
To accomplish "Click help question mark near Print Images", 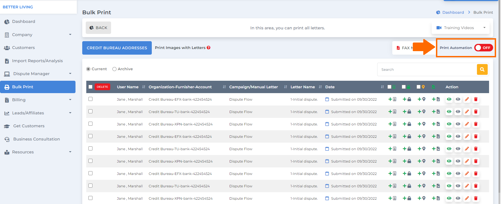I will (x=209, y=48).
